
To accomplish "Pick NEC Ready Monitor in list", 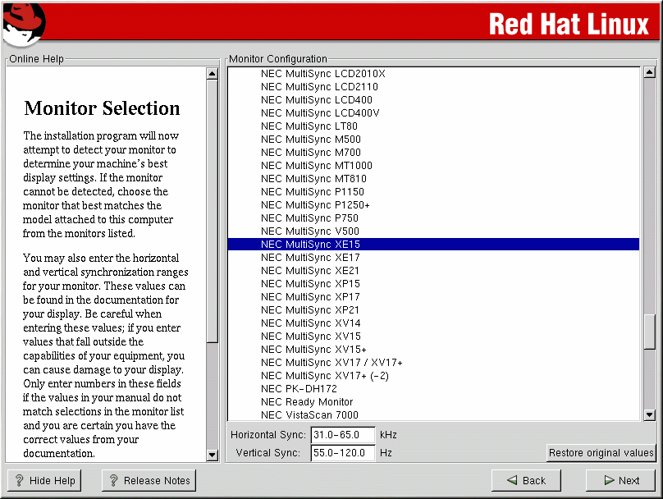I will pyautogui.click(x=307, y=402).
